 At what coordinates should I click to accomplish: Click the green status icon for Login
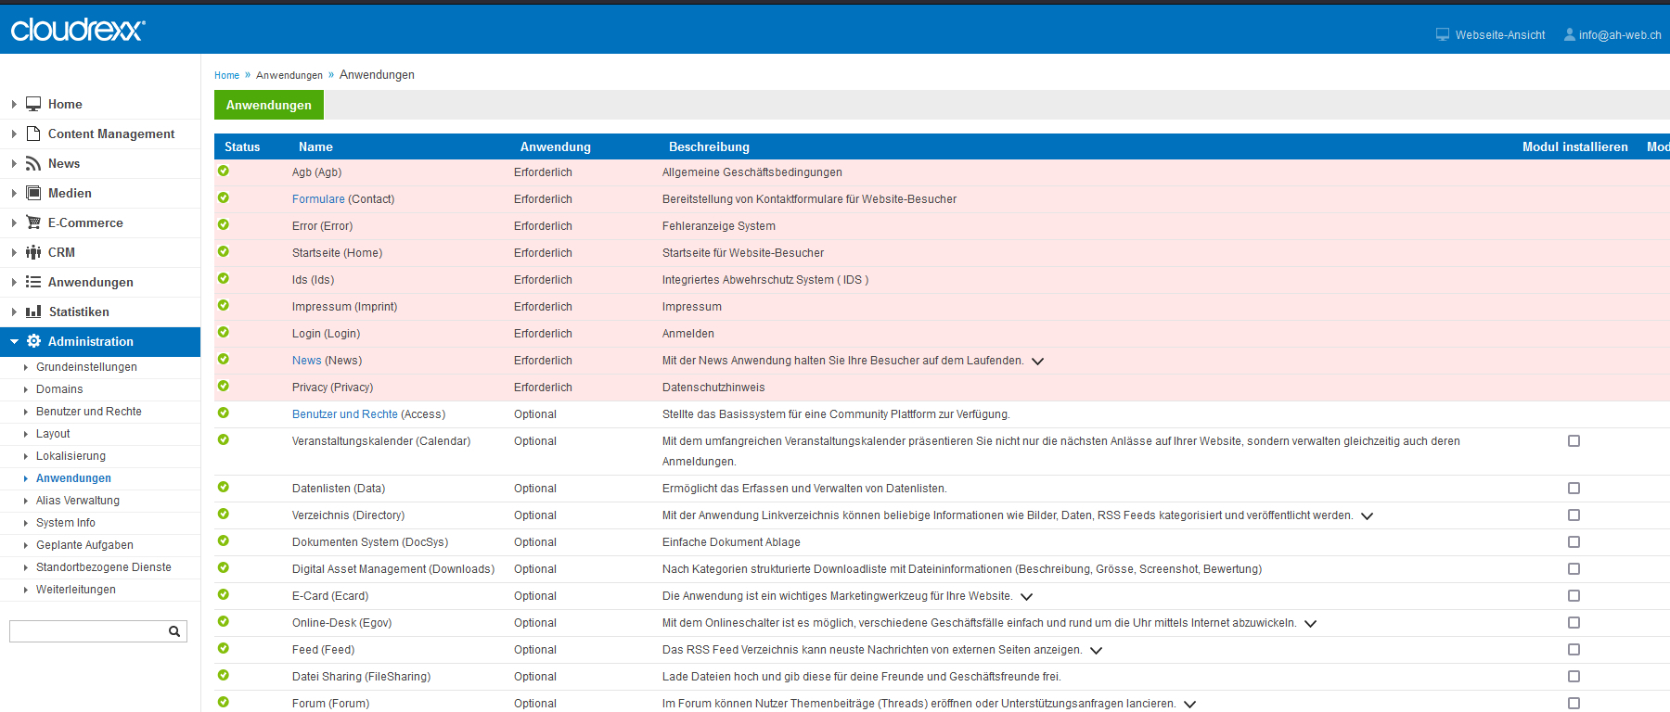pos(224,332)
